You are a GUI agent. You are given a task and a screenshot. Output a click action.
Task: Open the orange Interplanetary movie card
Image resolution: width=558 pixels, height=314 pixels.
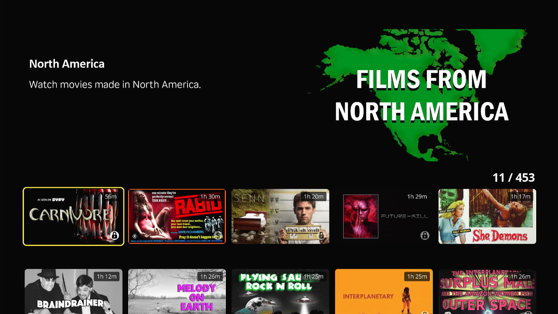tap(384, 291)
